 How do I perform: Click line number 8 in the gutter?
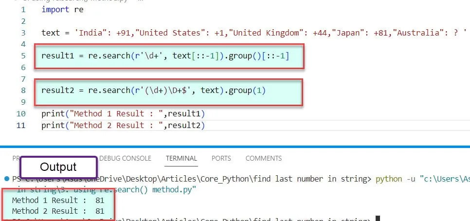(23, 91)
